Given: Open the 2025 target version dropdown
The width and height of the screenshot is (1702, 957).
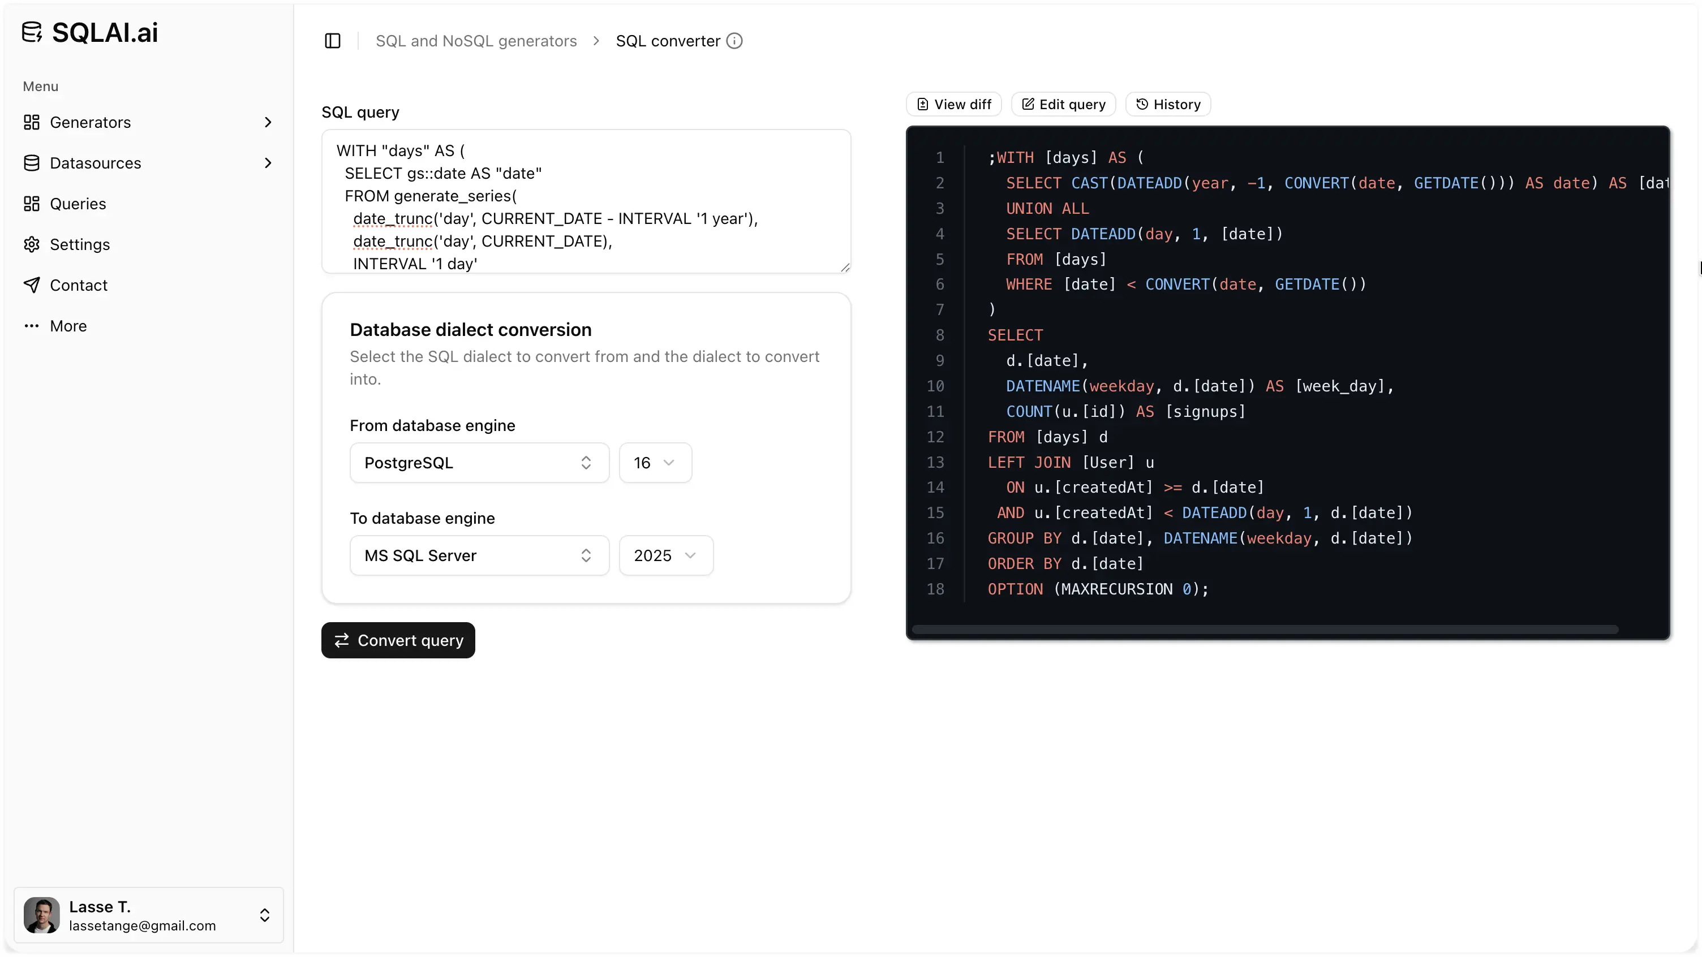Looking at the screenshot, I should pyautogui.click(x=665, y=555).
